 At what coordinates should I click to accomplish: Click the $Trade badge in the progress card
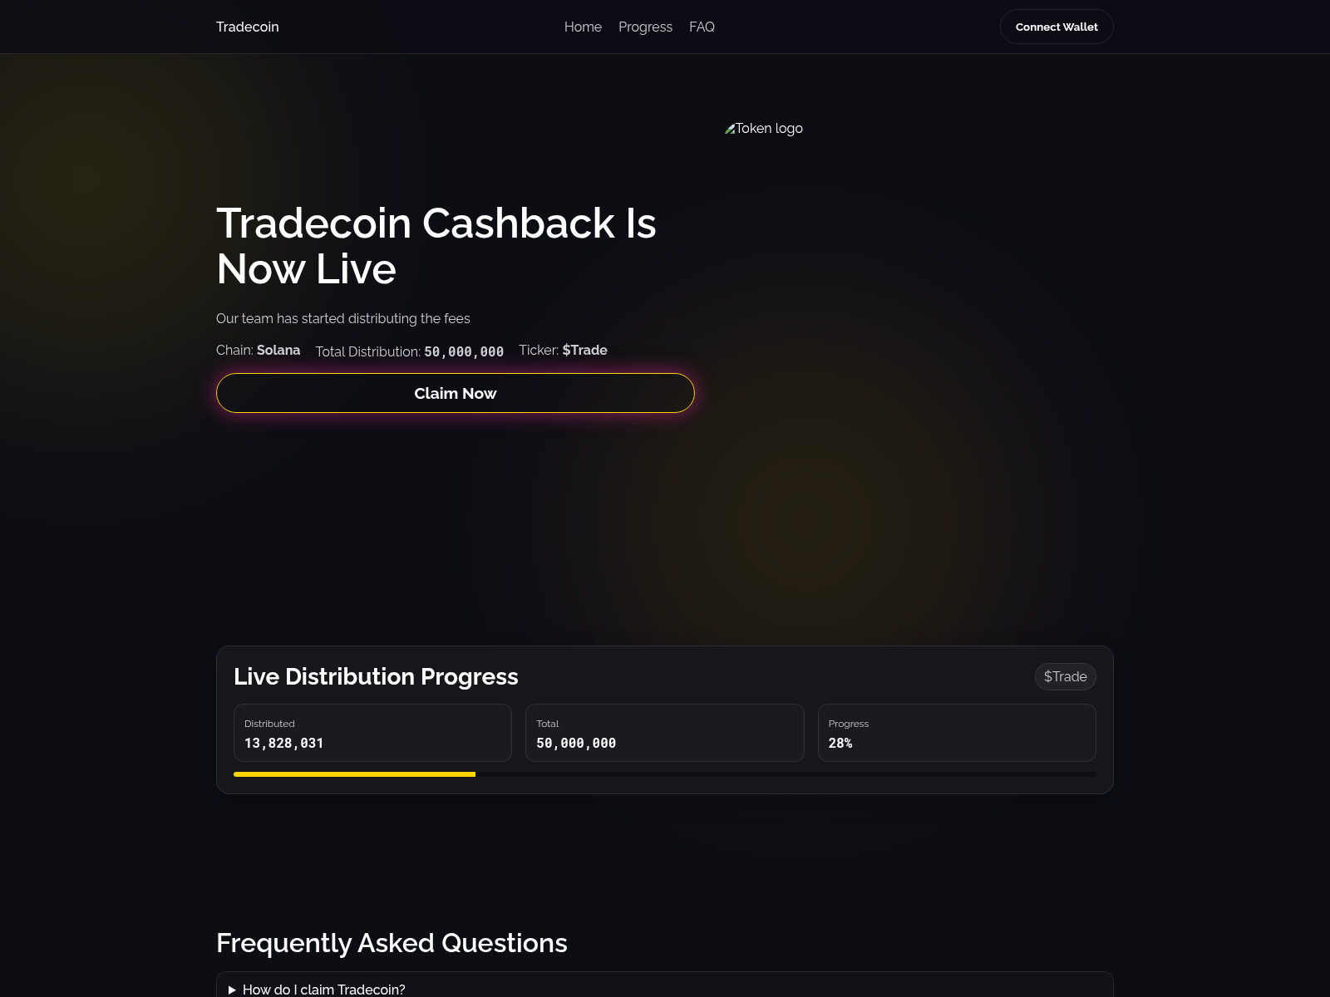[x=1065, y=676]
